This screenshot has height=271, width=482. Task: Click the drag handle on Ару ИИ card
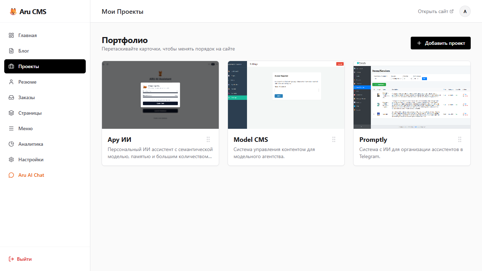pos(208,139)
